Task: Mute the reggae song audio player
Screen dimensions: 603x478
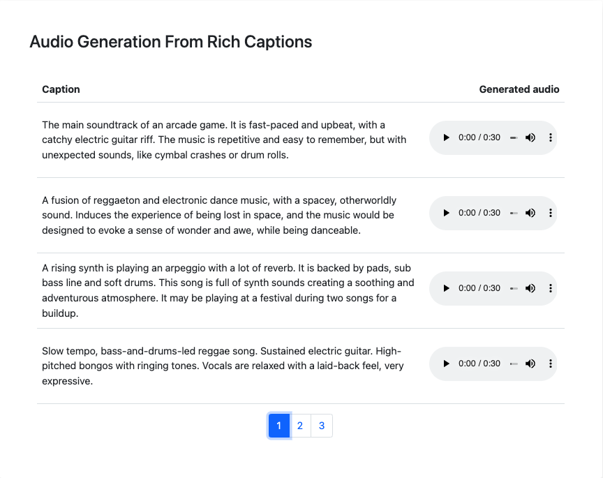Action: point(530,364)
